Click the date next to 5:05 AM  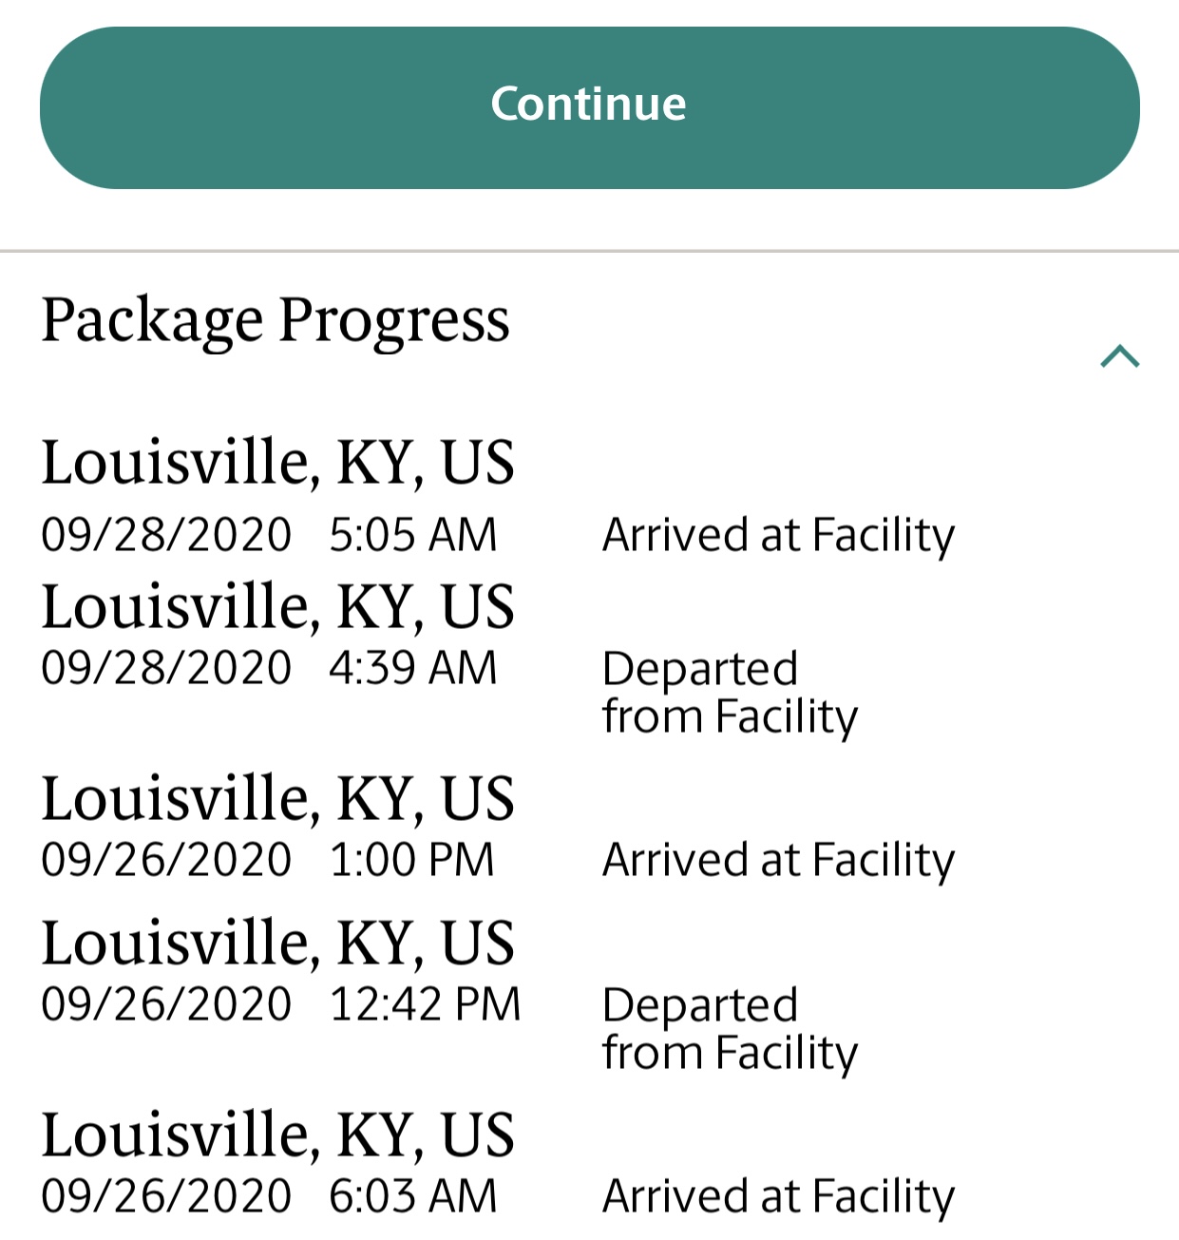click(166, 535)
